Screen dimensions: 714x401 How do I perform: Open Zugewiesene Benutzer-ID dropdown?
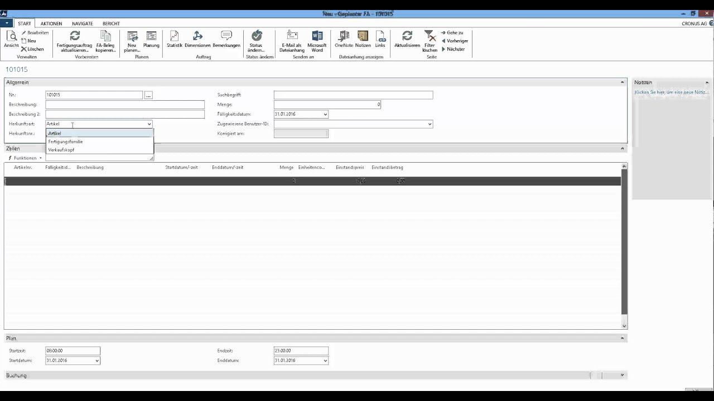[430, 124]
